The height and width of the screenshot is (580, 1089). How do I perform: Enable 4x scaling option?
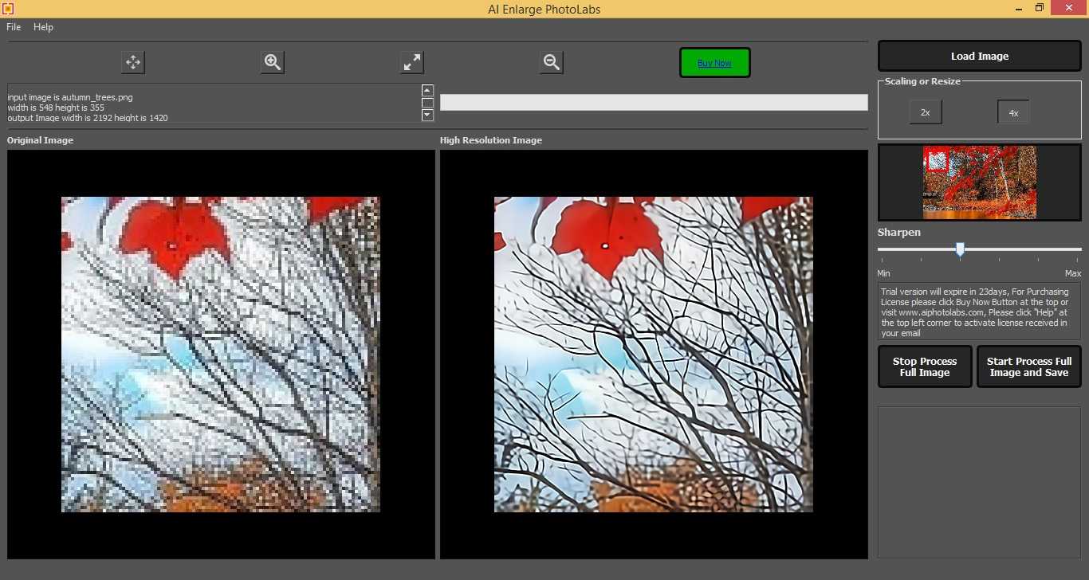[x=1012, y=112]
